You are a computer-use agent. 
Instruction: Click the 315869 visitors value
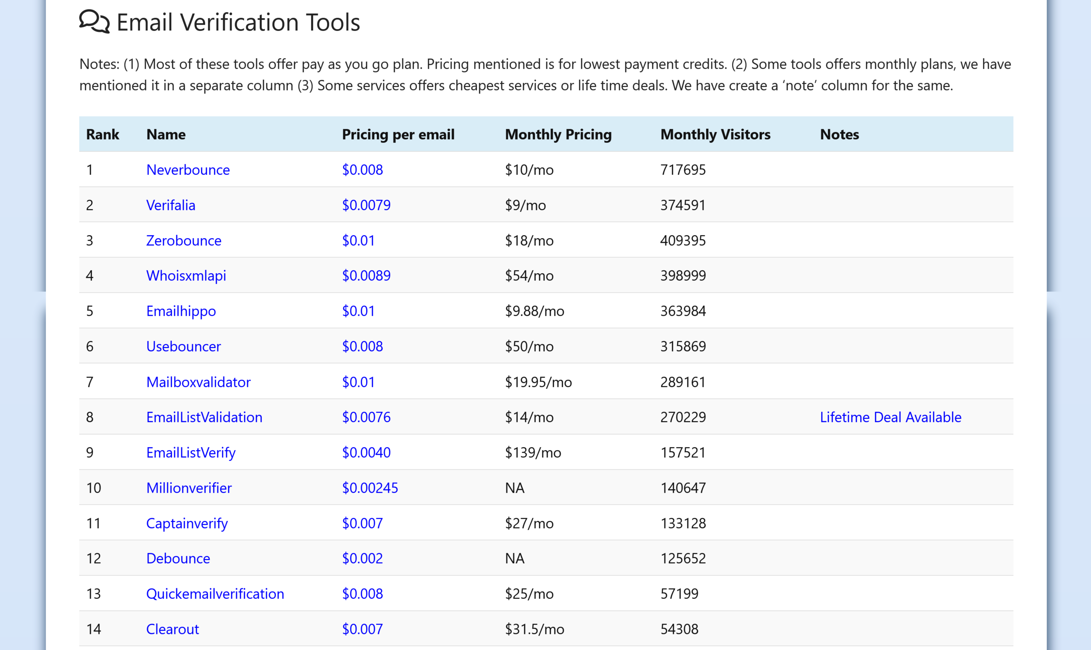tap(683, 347)
